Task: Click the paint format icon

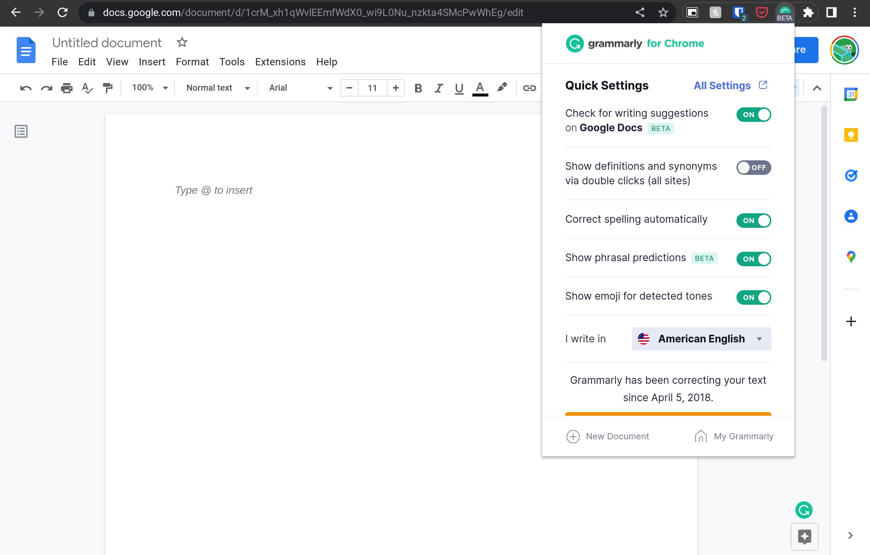Action: tap(108, 87)
